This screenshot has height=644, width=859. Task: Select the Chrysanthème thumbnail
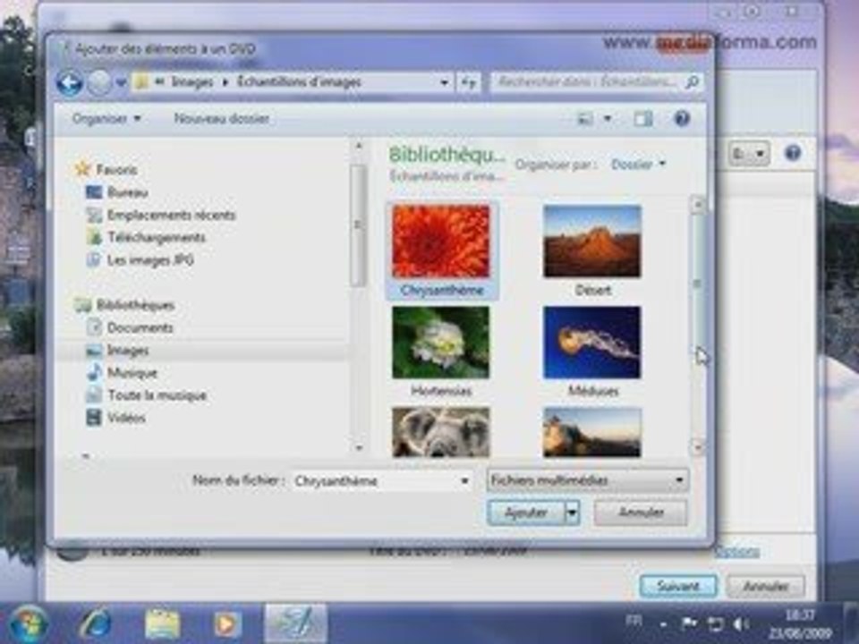click(441, 250)
